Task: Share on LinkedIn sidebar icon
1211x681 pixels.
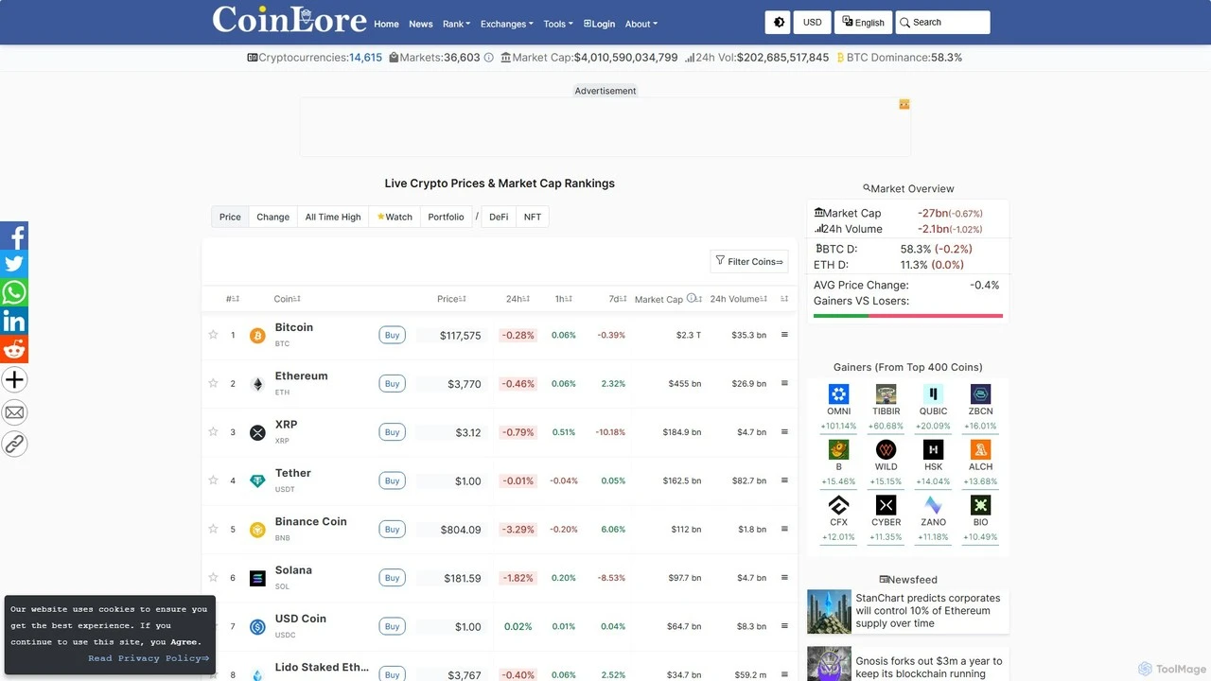Action: coord(14,321)
